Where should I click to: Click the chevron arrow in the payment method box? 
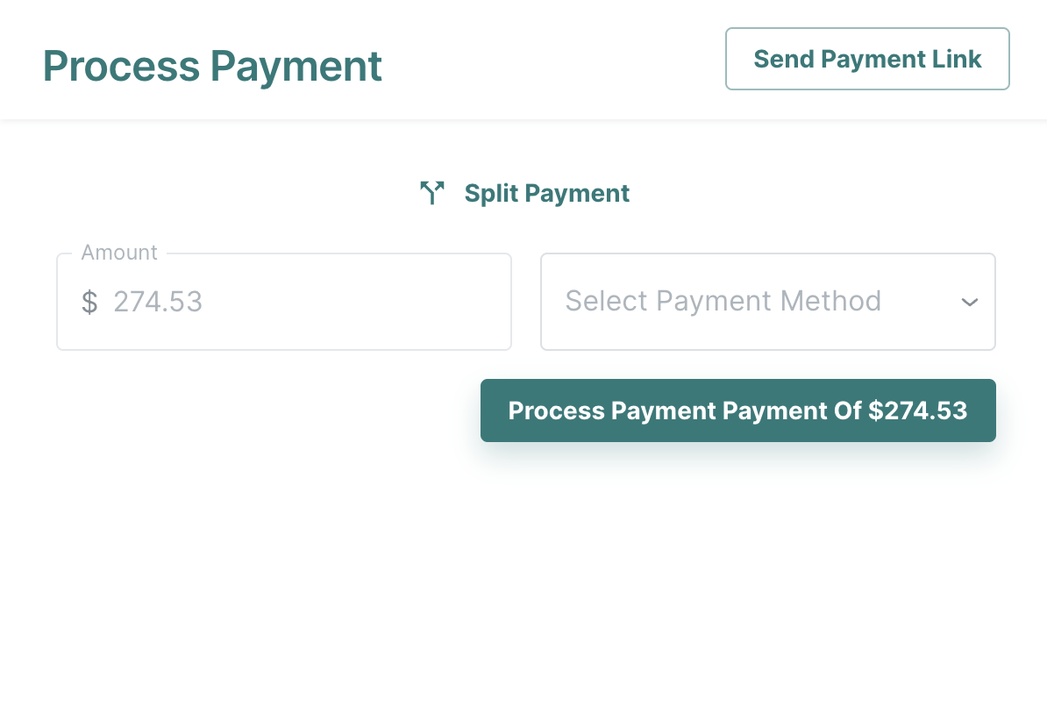[x=970, y=302]
